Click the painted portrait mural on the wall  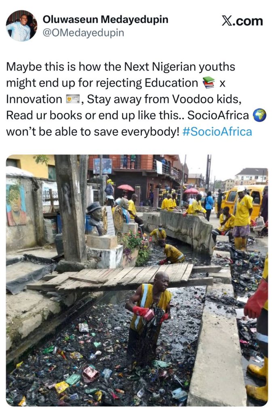16,205
